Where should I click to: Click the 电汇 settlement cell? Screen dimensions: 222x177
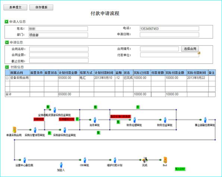click(87, 78)
